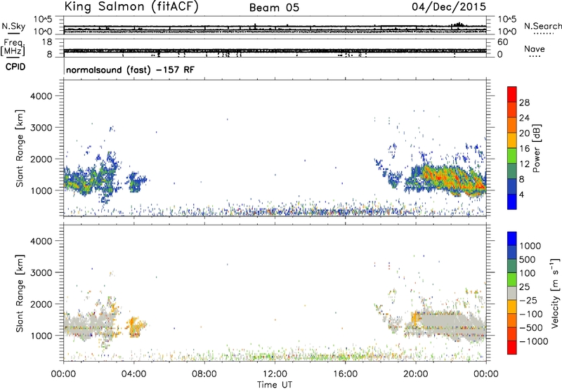The width and height of the screenshot is (562, 389).
Task: Click the 'Freq. [MHz]' axis label
Action: [x=13, y=47]
